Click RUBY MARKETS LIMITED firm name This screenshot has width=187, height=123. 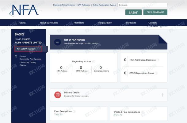click(x=28, y=43)
